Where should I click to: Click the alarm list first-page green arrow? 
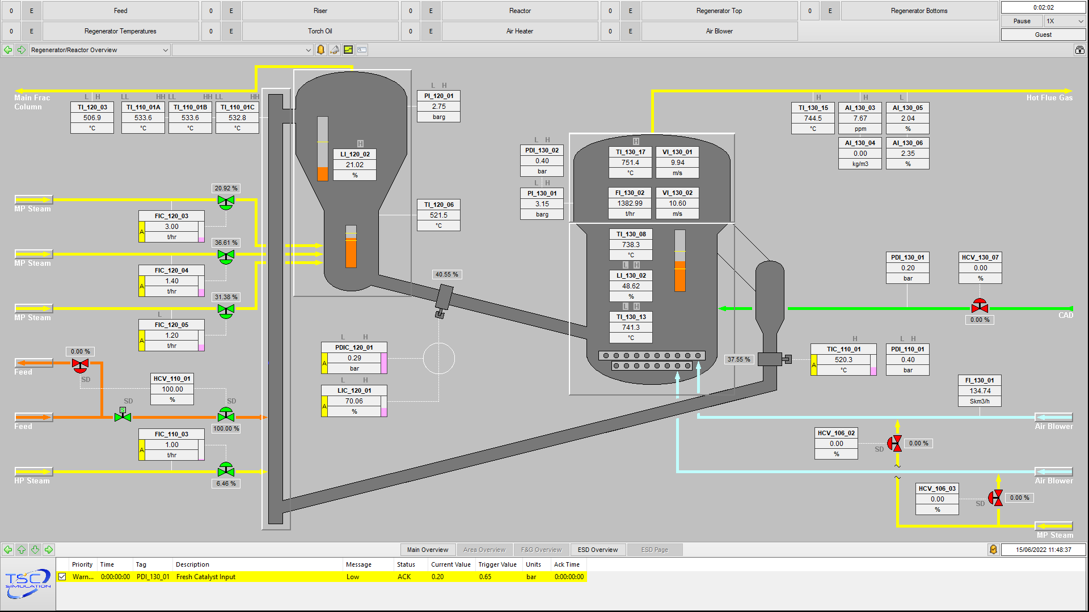pos(8,550)
